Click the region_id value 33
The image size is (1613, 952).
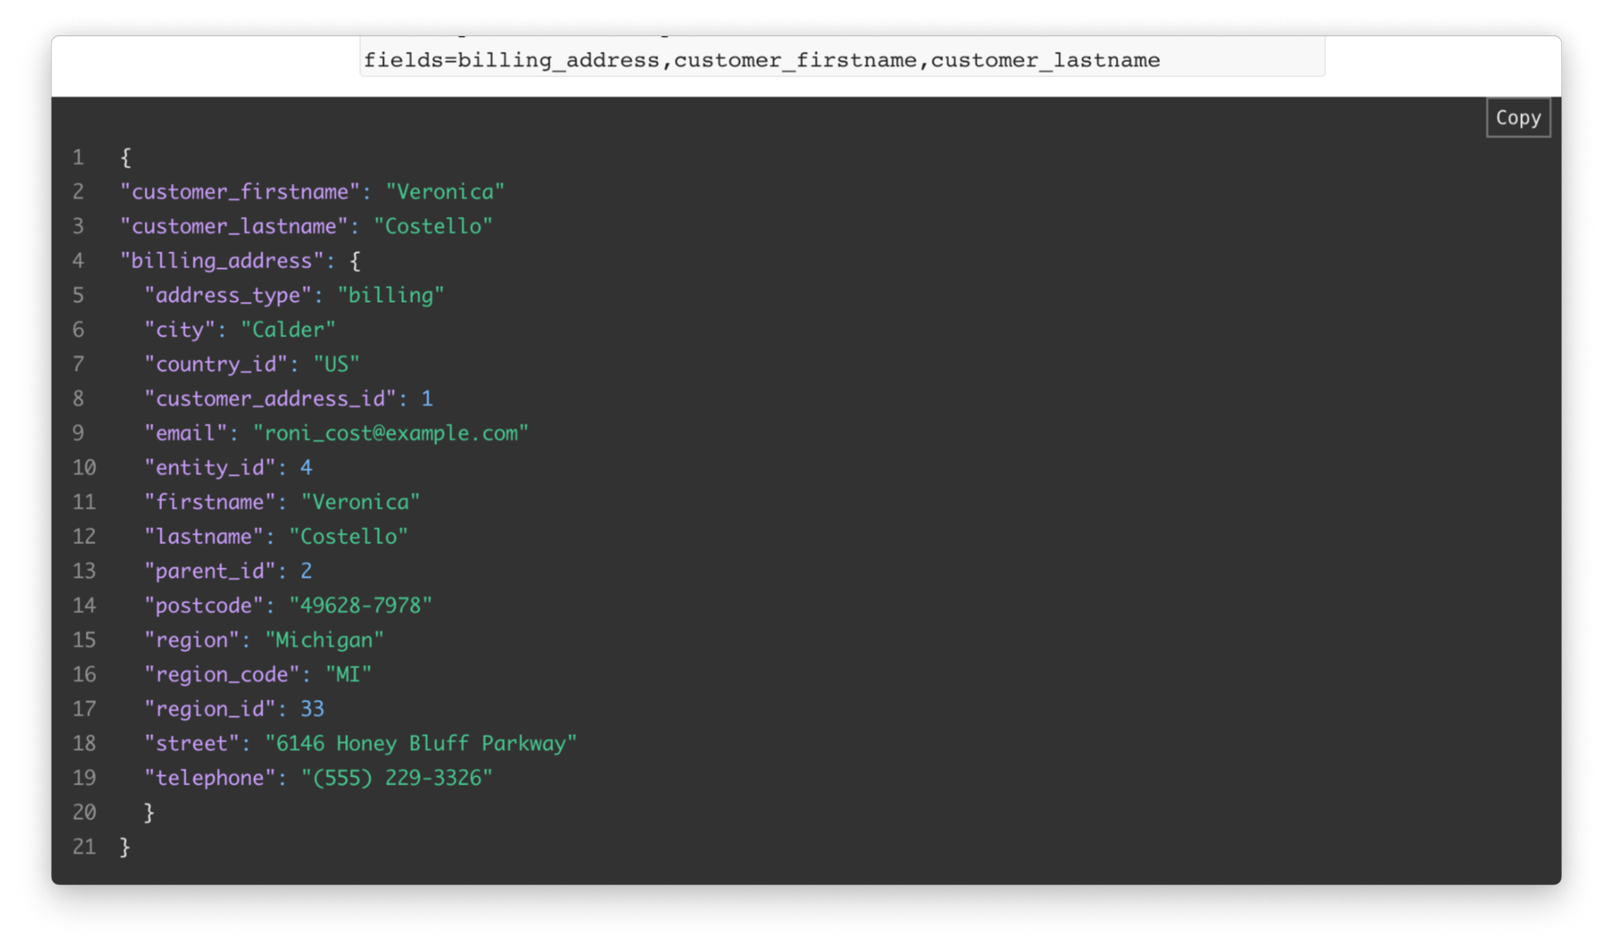(x=312, y=710)
